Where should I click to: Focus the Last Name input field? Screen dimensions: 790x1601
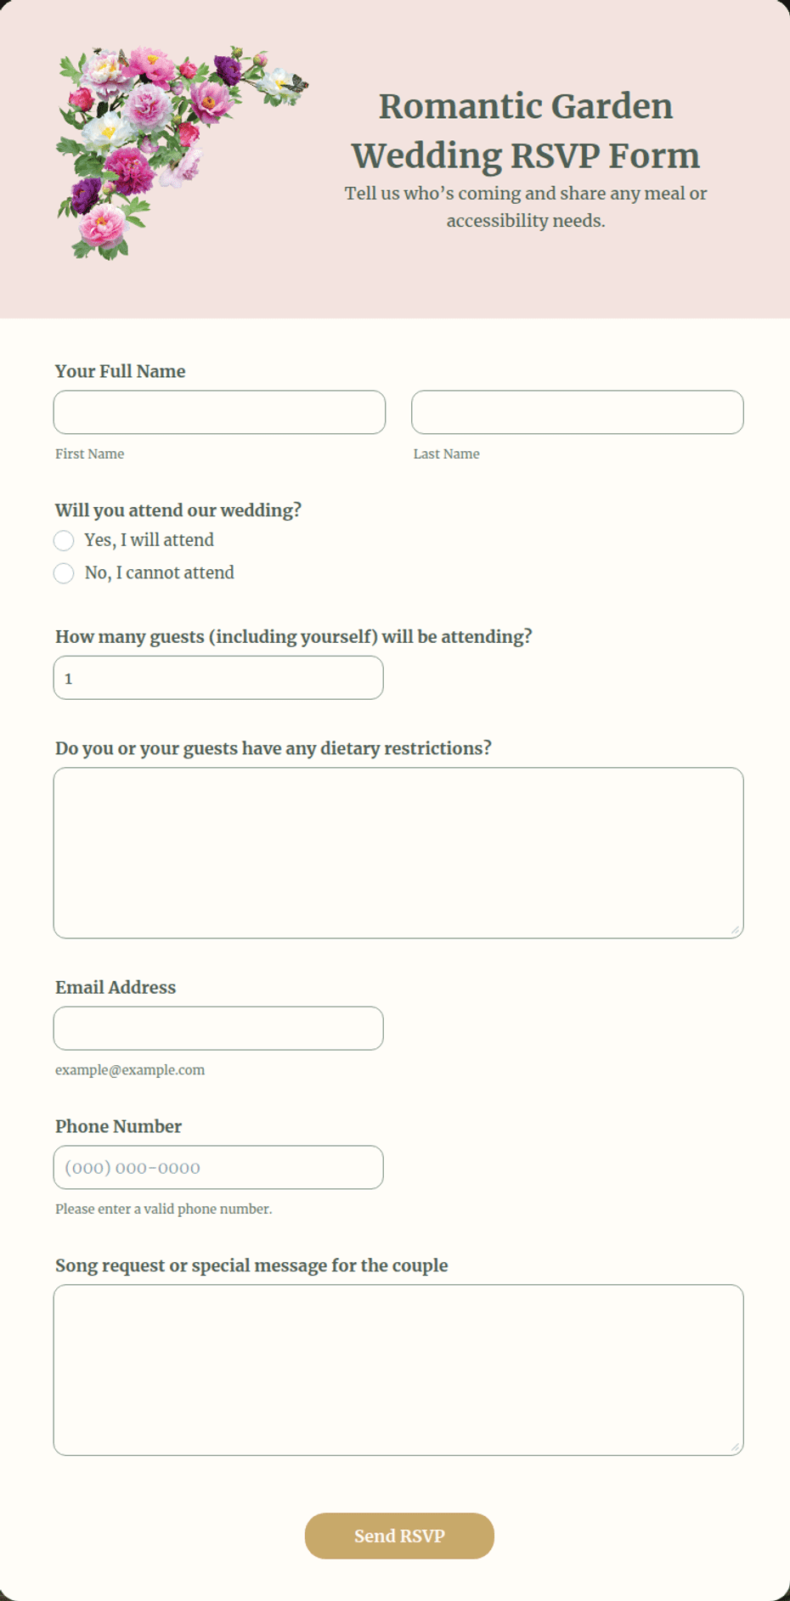(578, 412)
